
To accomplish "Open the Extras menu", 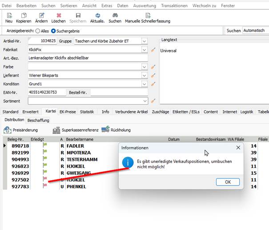I will pos(107,6).
